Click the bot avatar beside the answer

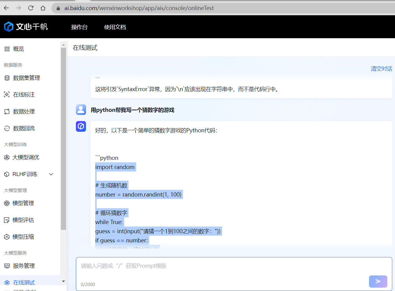tap(81, 126)
